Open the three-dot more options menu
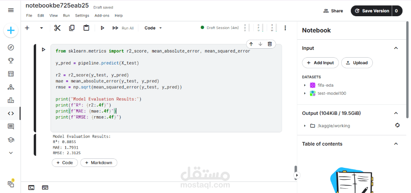The width and height of the screenshot is (411, 193). point(286,28)
